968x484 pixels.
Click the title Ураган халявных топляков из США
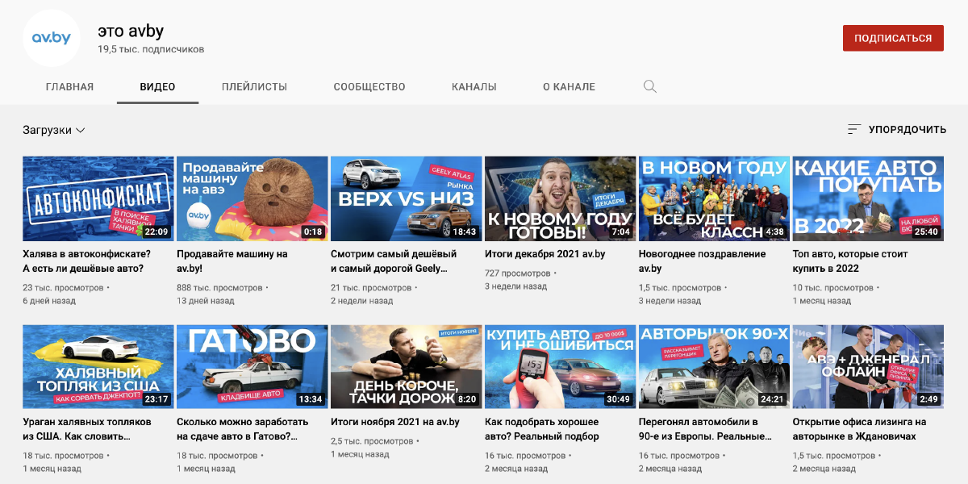point(87,429)
